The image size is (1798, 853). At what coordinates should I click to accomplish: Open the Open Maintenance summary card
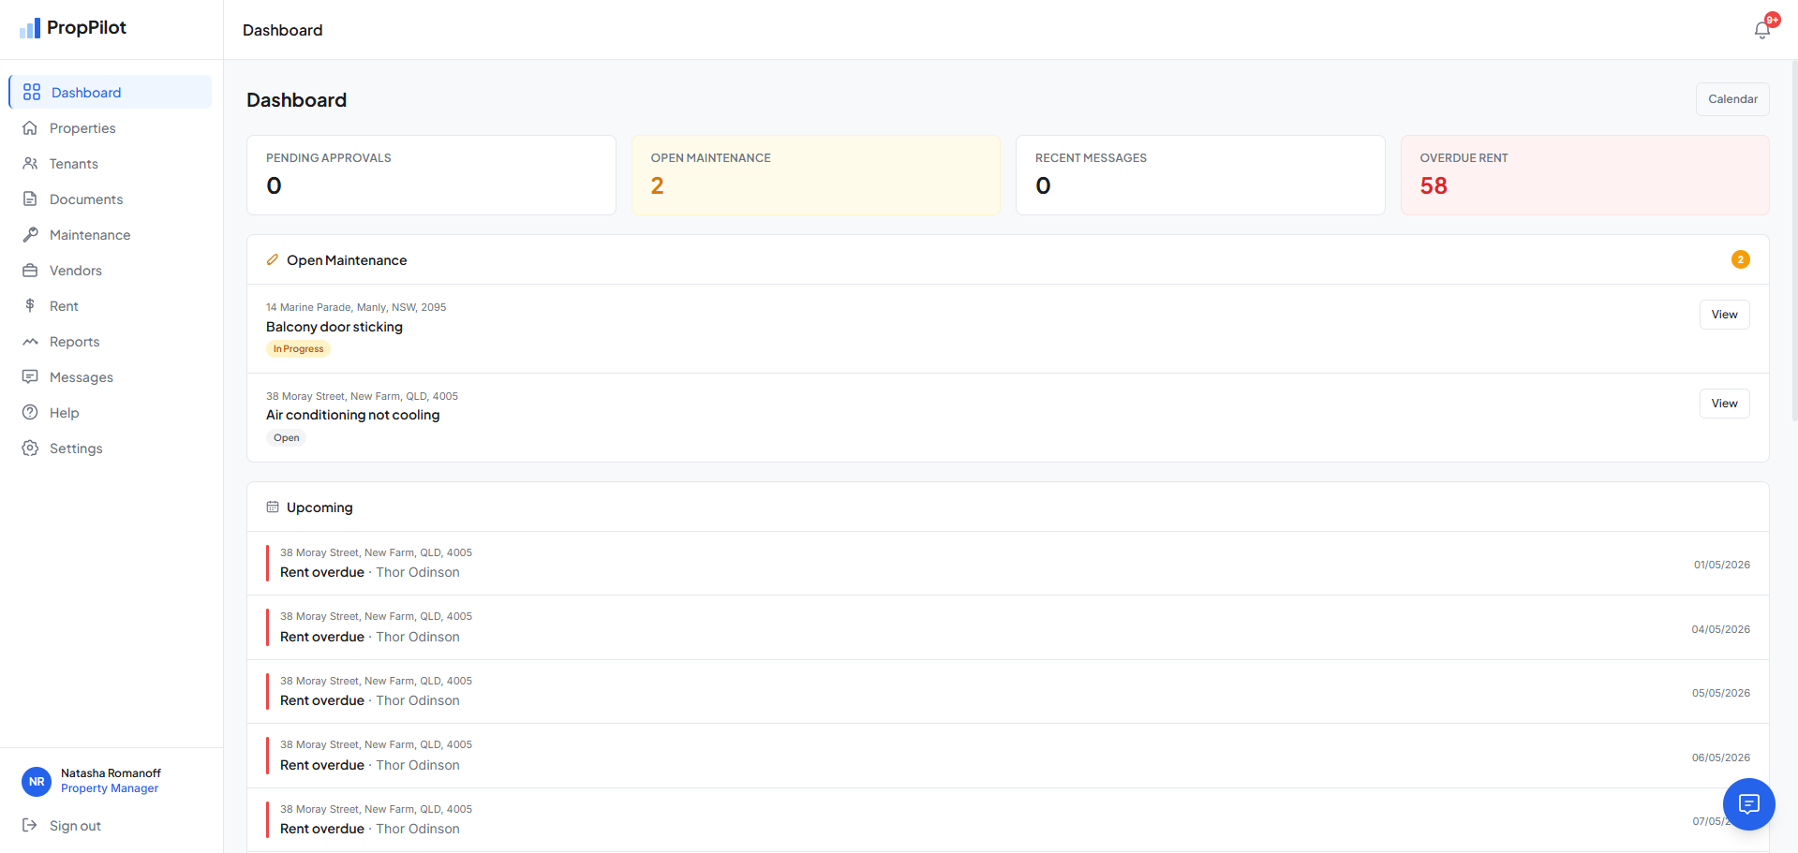pos(815,175)
